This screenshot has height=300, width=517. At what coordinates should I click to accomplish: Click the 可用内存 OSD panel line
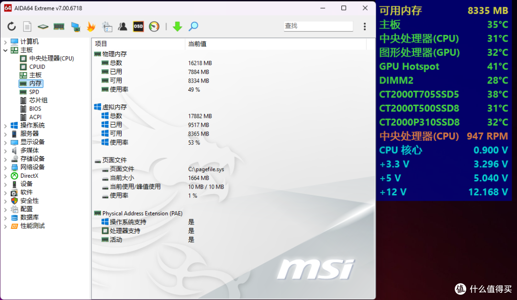pyautogui.click(x=443, y=11)
